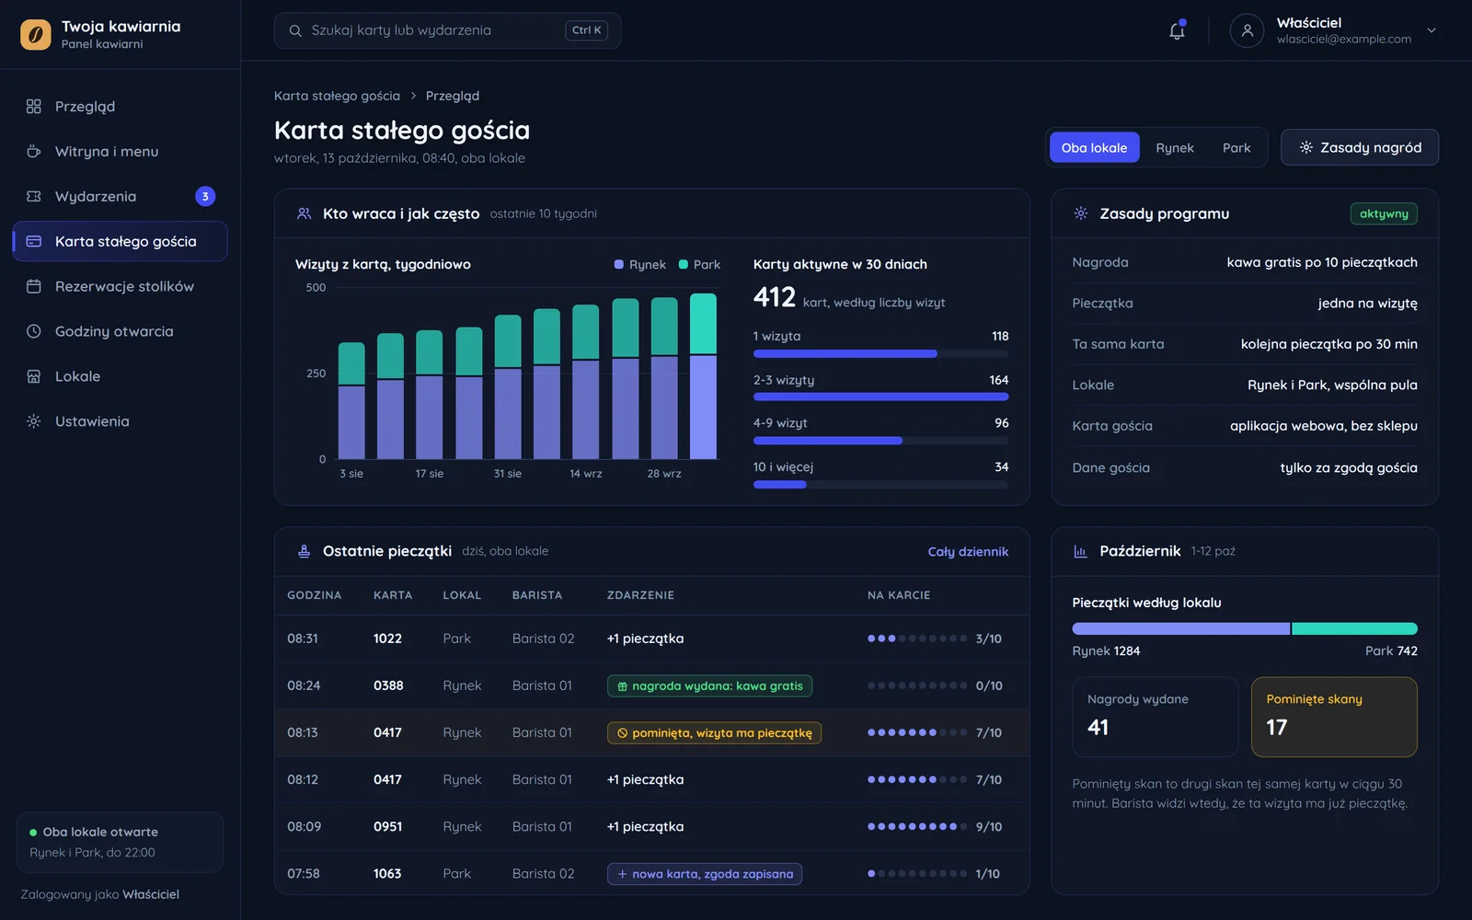
Task: Expand the Właściciel account dropdown chevron
Action: pyautogui.click(x=1432, y=30)
